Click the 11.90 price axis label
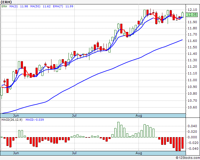Viewport: 200px width, 160px height. click(192, 22)
